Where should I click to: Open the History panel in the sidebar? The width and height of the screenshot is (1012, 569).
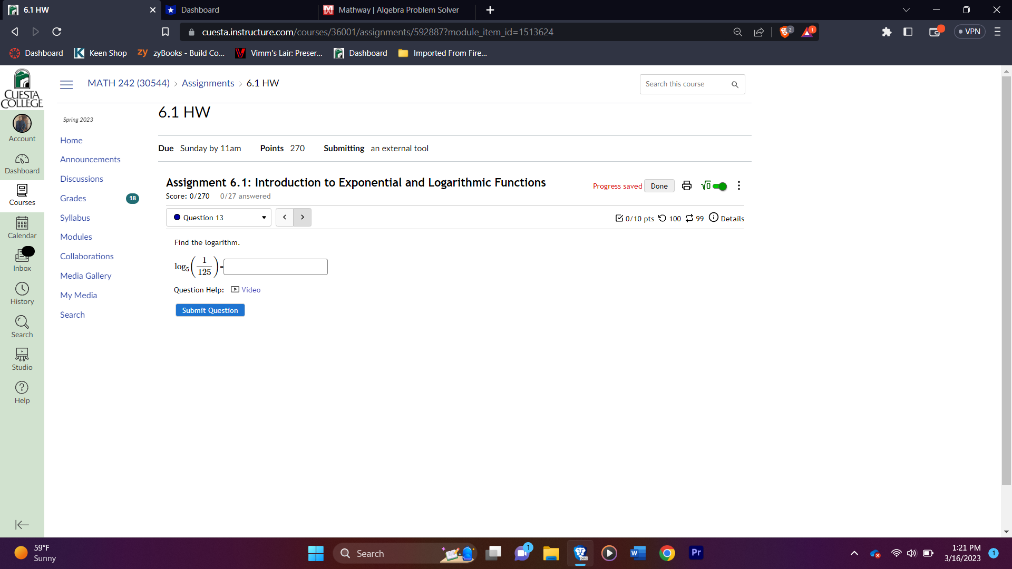click(22, 293)
